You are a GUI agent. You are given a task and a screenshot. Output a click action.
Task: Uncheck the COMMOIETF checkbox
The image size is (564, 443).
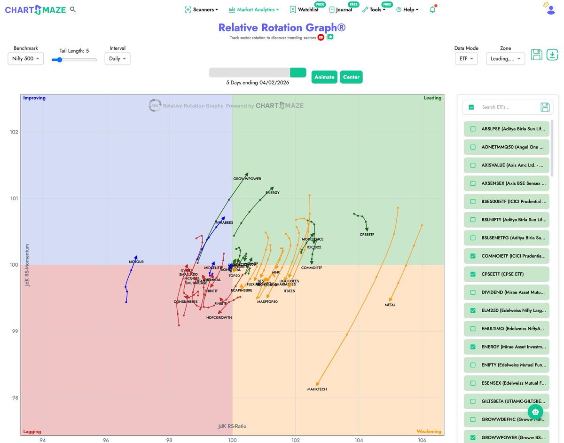(x=473, y=256)
